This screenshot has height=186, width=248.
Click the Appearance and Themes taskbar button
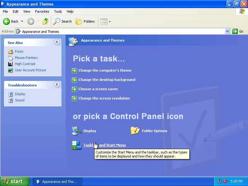click(x=58, y=182)
